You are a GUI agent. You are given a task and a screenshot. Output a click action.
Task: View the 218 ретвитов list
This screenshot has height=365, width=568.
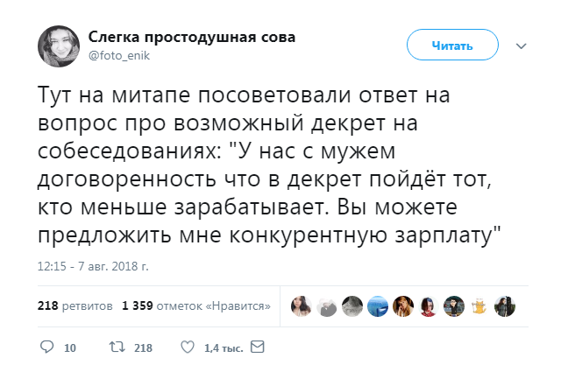click(x=75, y=306)
